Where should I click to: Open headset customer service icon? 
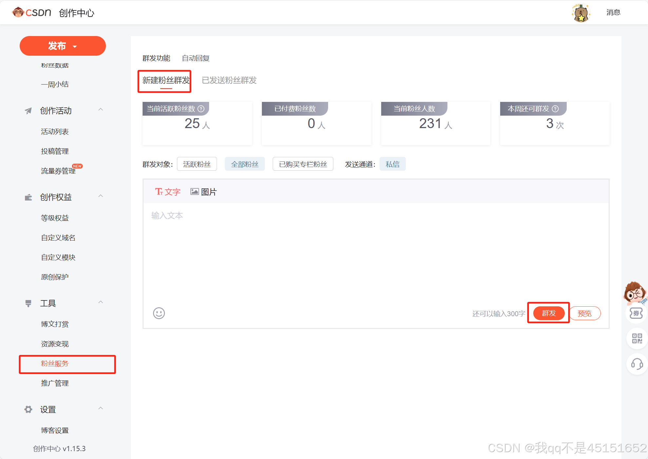click(x=637, y=364)
